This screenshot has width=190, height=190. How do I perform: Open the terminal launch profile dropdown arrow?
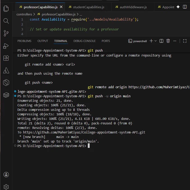[x=155, y=41]
